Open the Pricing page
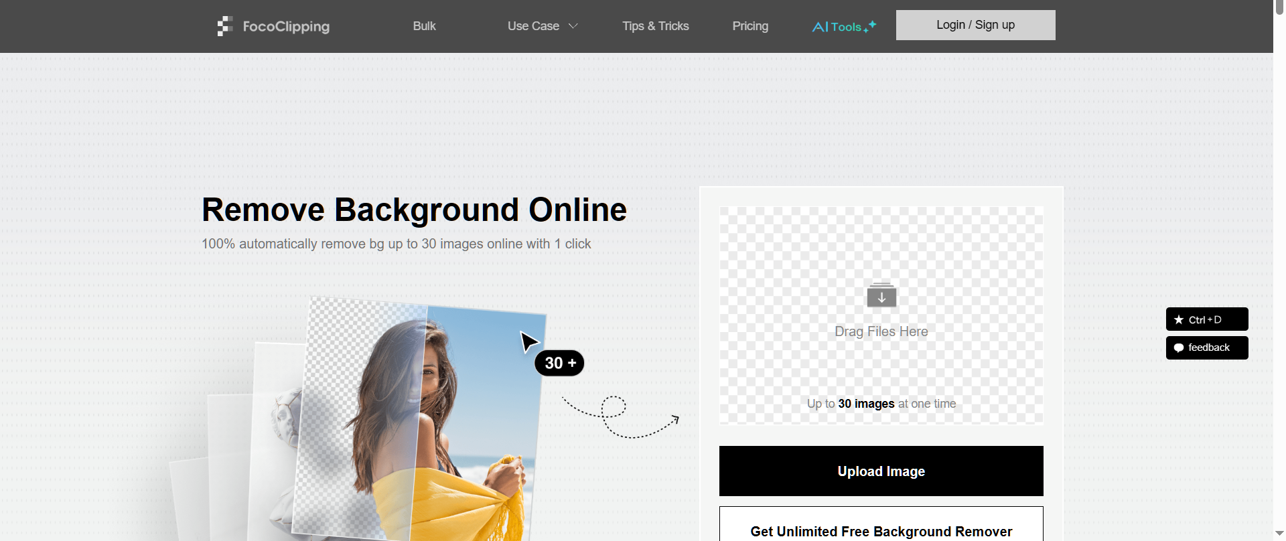The height and width of the screenshot is (541, 1286). [750, 26]
